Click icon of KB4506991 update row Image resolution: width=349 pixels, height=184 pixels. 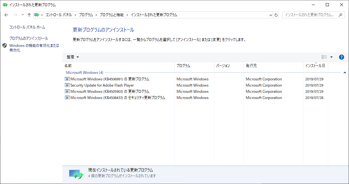point(67,79)
